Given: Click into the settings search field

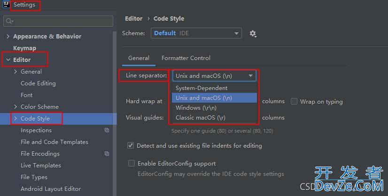Looking at the screenshot, I should [x=61, y=21].
